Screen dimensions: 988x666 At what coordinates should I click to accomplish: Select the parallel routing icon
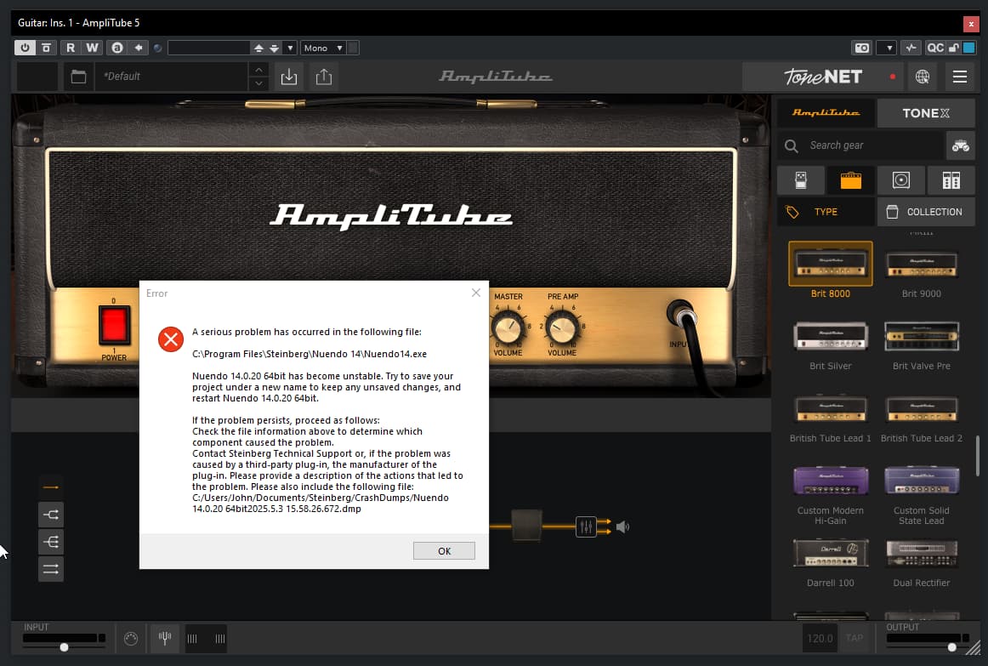tap(51, 569)
